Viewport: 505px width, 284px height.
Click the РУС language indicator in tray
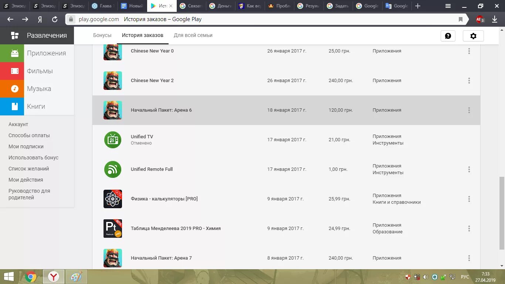coord(465,277)
